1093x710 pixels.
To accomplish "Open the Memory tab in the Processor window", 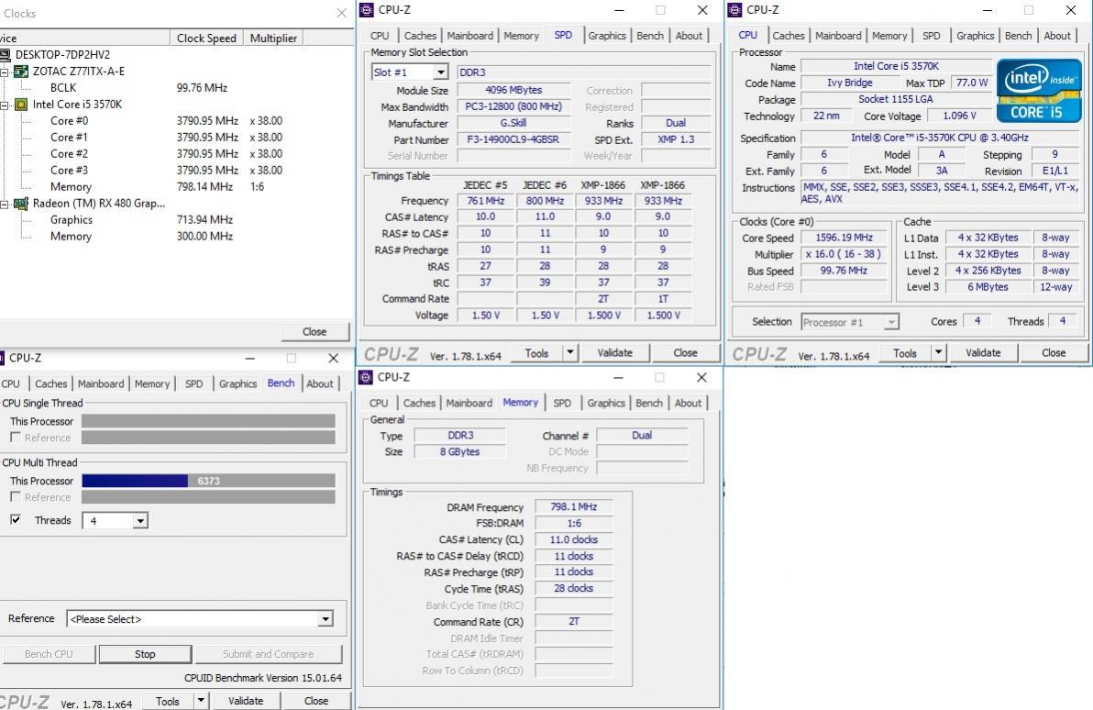I will 889,36.
